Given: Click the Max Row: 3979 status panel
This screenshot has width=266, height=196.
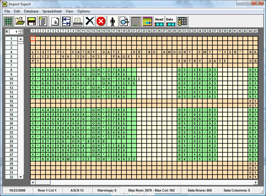Looking at the screenshot, I should (151, 190).
